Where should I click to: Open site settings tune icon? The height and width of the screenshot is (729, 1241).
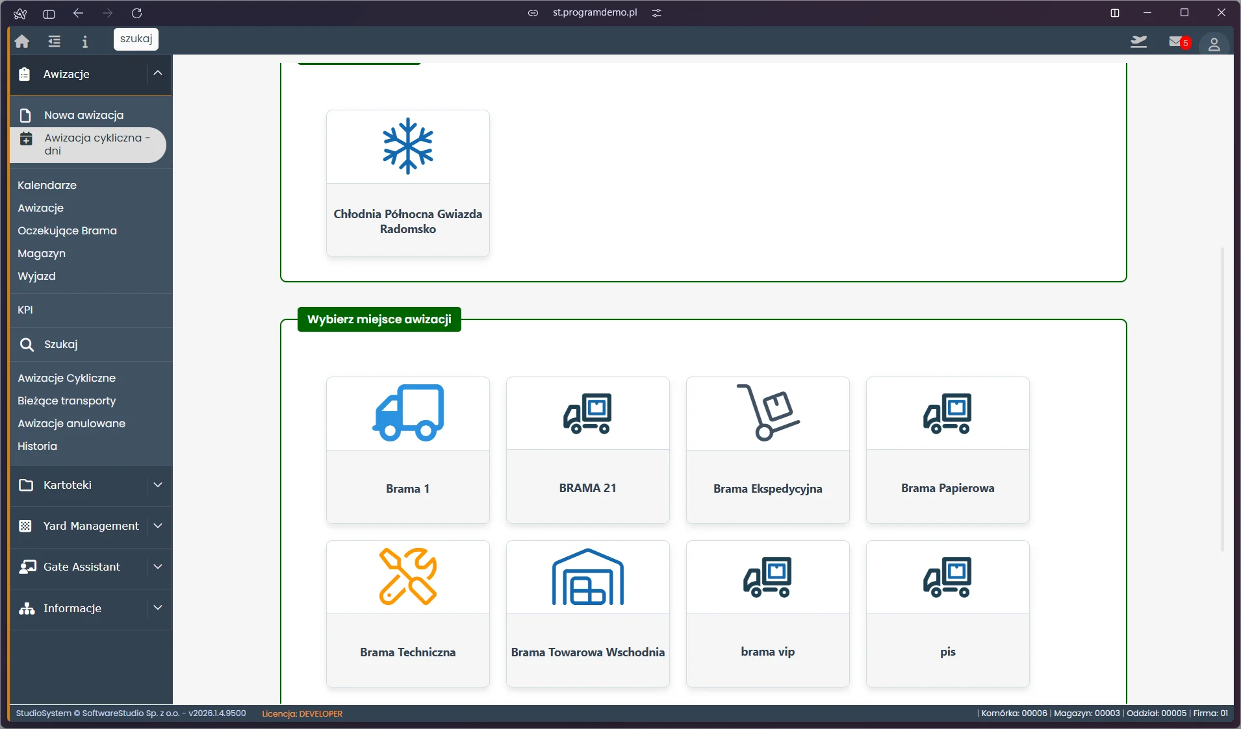[x=657, y=13]
